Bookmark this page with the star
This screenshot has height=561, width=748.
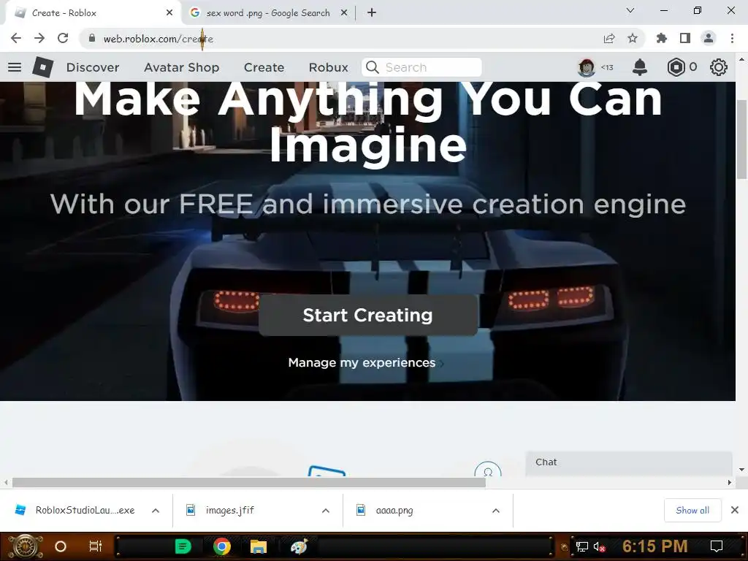click(x=633, y=38)
